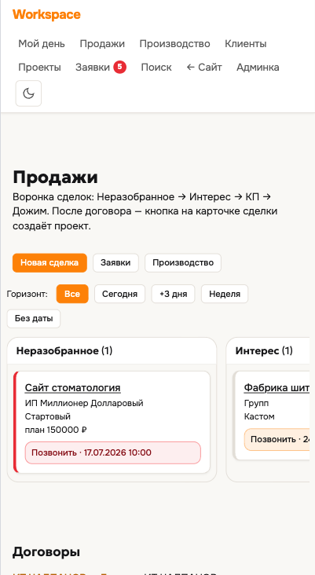The width and height of the screenshot is (315, 575).
Task: Open the Мой день section
Action: pos(42,44)
